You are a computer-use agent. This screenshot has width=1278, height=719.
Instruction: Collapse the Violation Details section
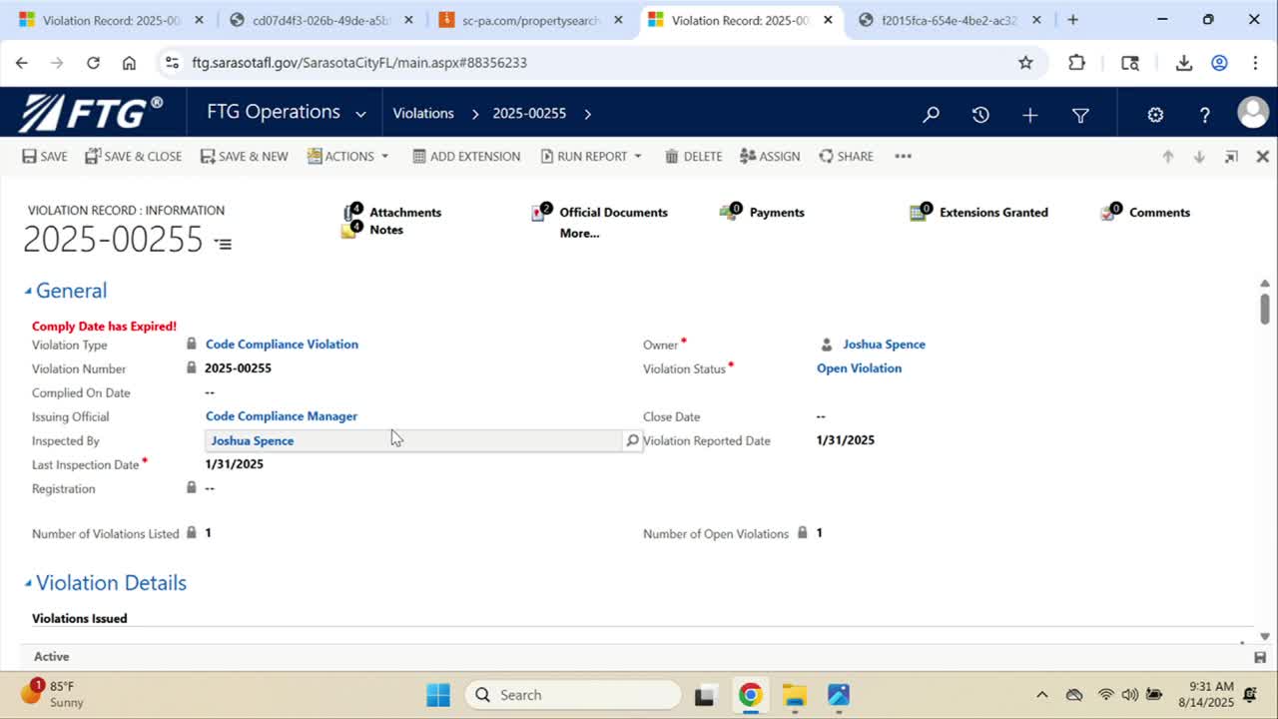point(30,582)
